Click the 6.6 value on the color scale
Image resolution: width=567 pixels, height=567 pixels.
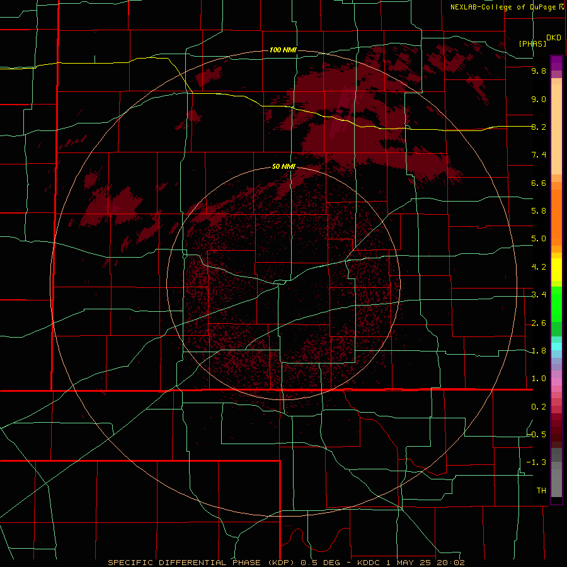click(x=539, y=183)
